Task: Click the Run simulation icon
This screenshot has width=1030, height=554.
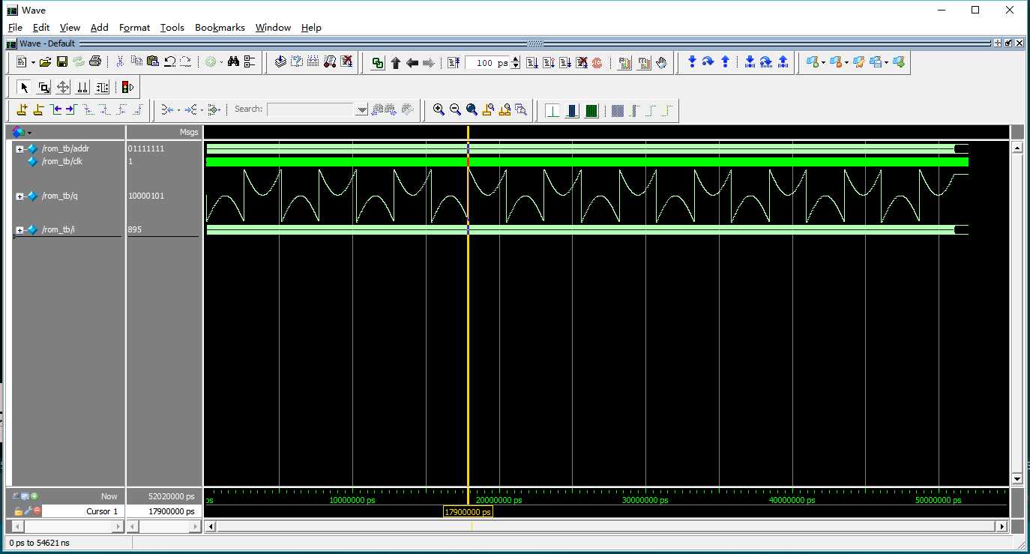Action: pyautogui.click(x=532, y=63)
